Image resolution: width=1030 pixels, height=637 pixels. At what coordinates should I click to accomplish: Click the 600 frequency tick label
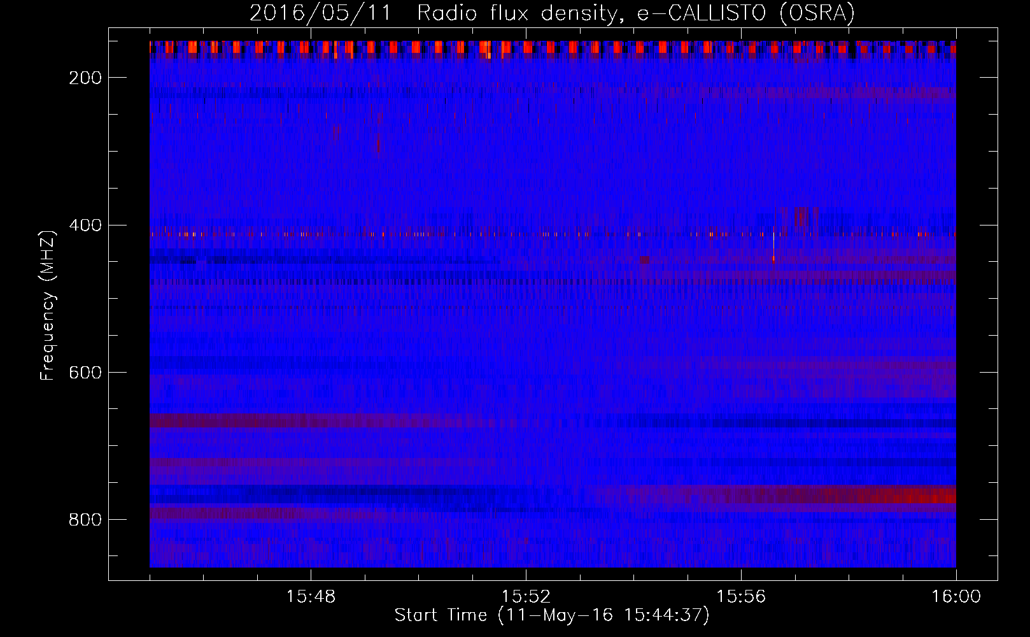click(85, 373)
